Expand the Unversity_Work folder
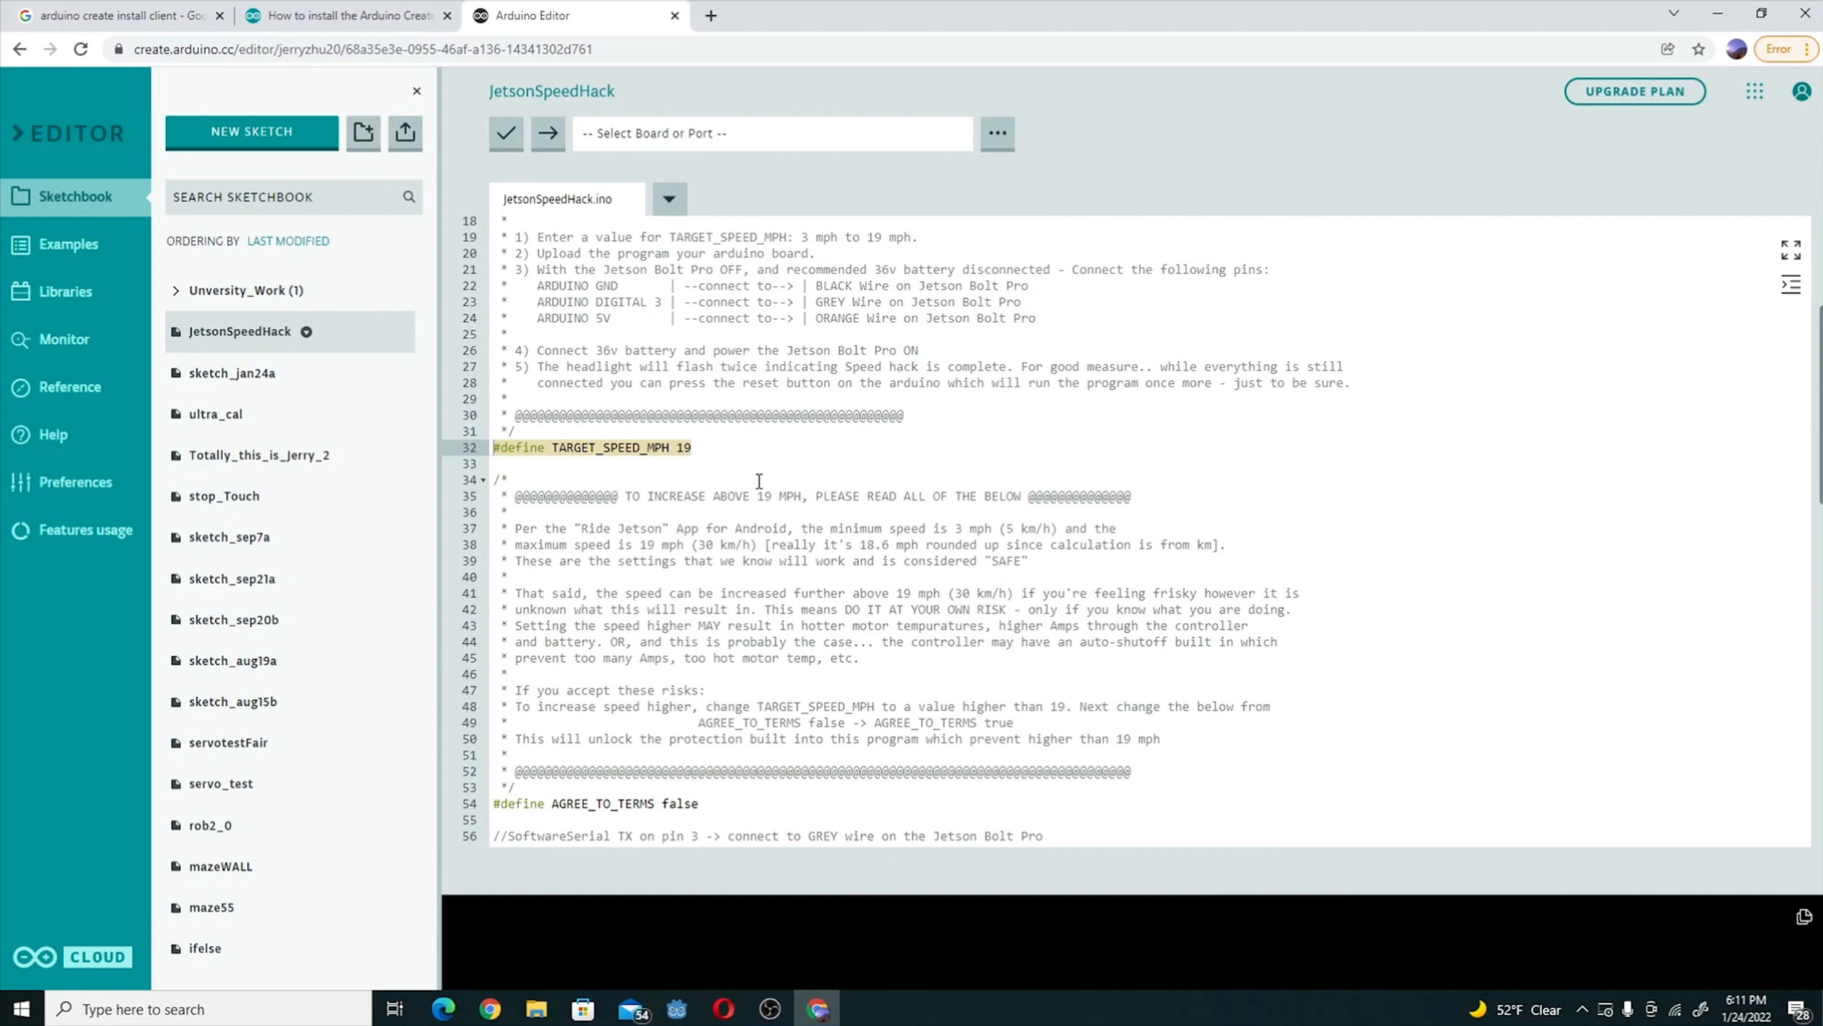The image size is (1823, 1026). (x=176, y=291)
